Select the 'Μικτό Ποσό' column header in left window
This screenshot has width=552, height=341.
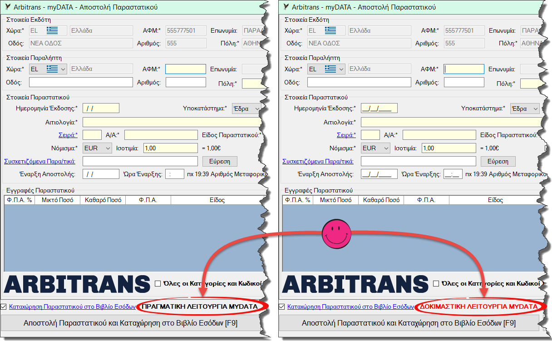(x=57, y=200)
